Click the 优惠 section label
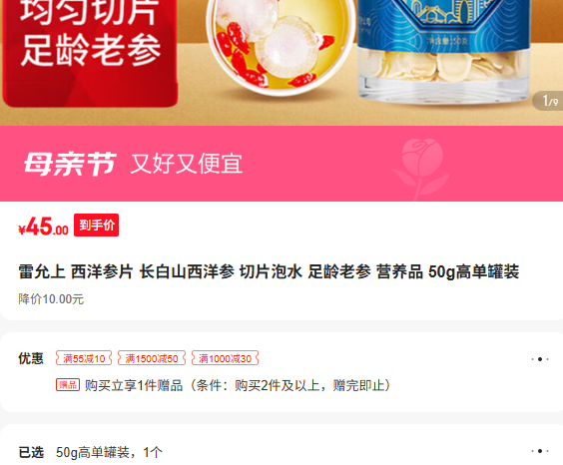The width and height of the screenshot is (563, 465). (x=31, y=358)
